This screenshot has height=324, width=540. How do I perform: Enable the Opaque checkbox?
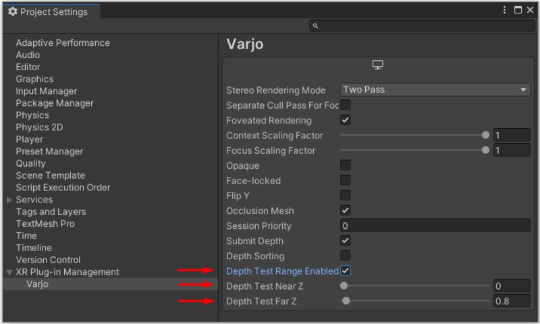[346, 165]
